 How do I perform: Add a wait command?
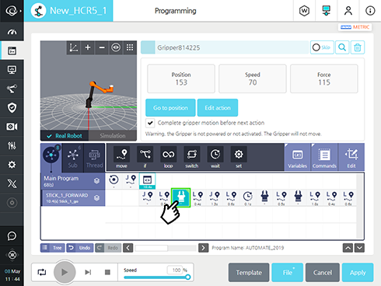click(215, 157)
